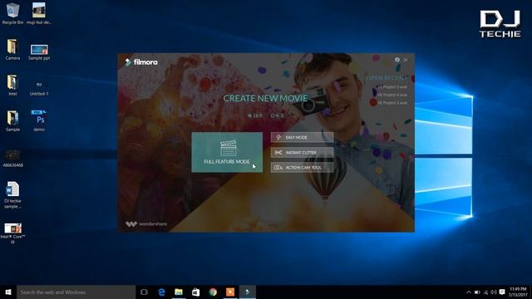Viewport: 532px width, 299px height.
Task: Switch to Filmora on the taskbar
Action: click(248, 292)
